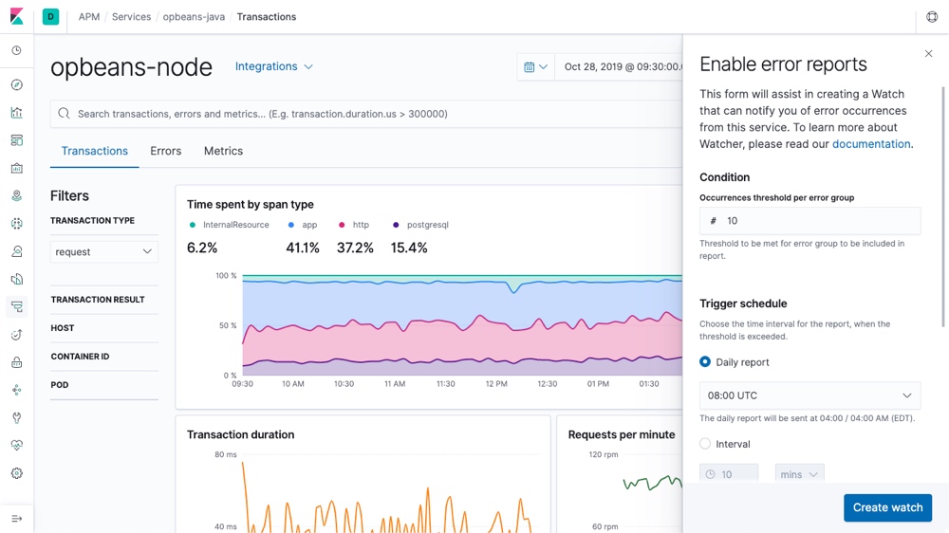Screen dimensions: 949x533
Task: Open Dev Tools wrench icon
Action: pos(17,417)
